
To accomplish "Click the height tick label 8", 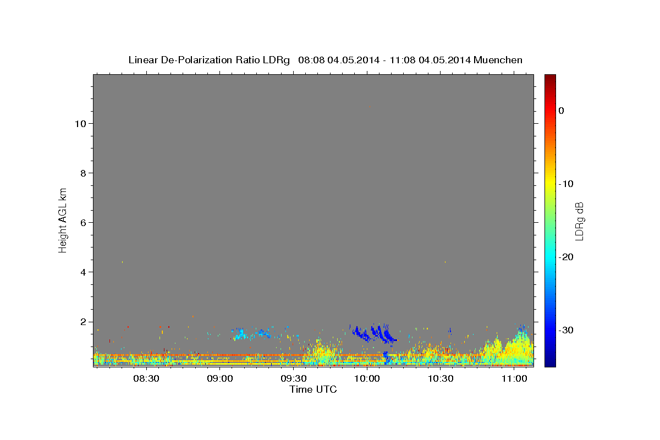I will tap(83, 173).
